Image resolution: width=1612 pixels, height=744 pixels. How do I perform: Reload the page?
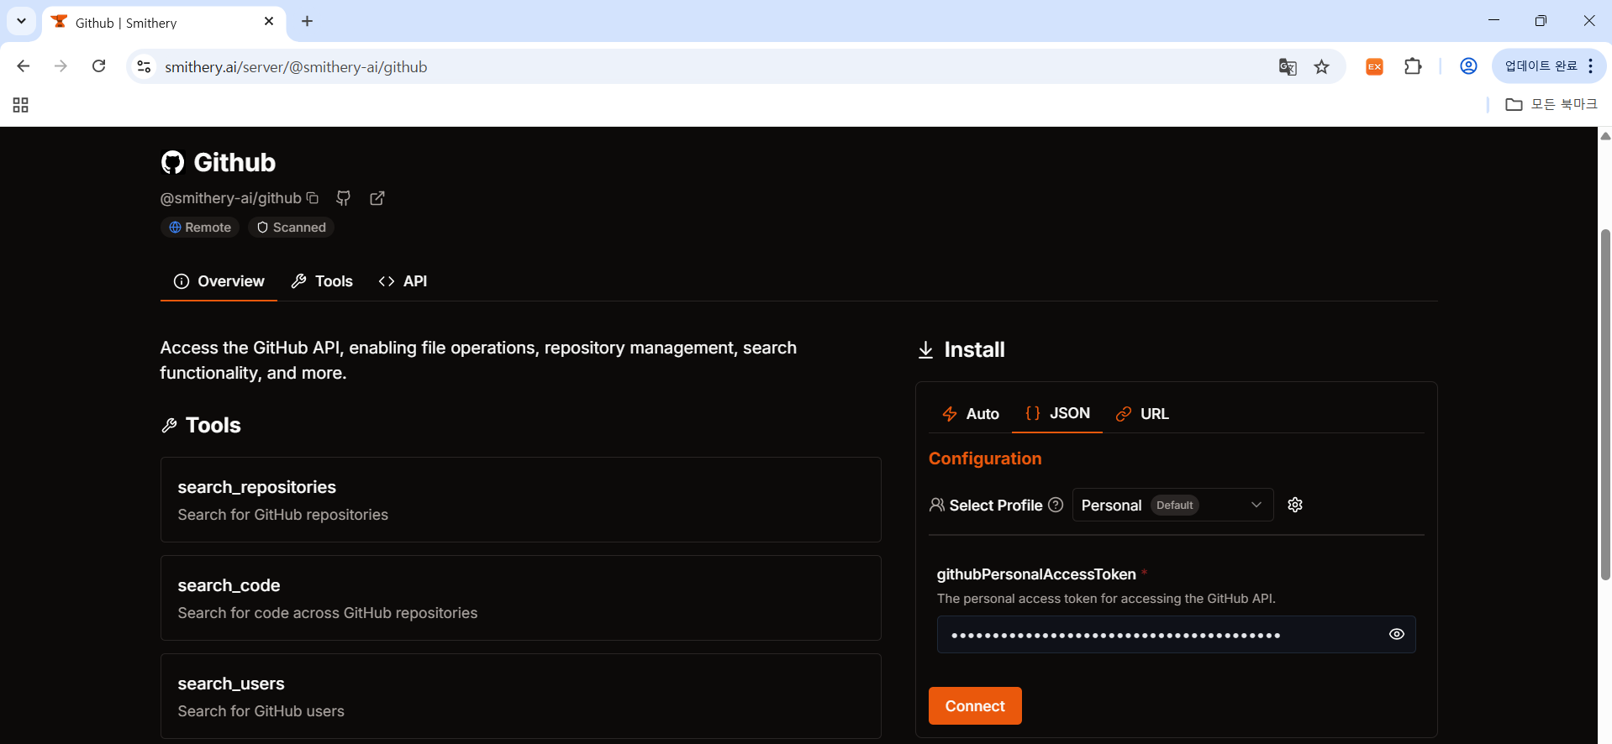(x=99, y=66)
